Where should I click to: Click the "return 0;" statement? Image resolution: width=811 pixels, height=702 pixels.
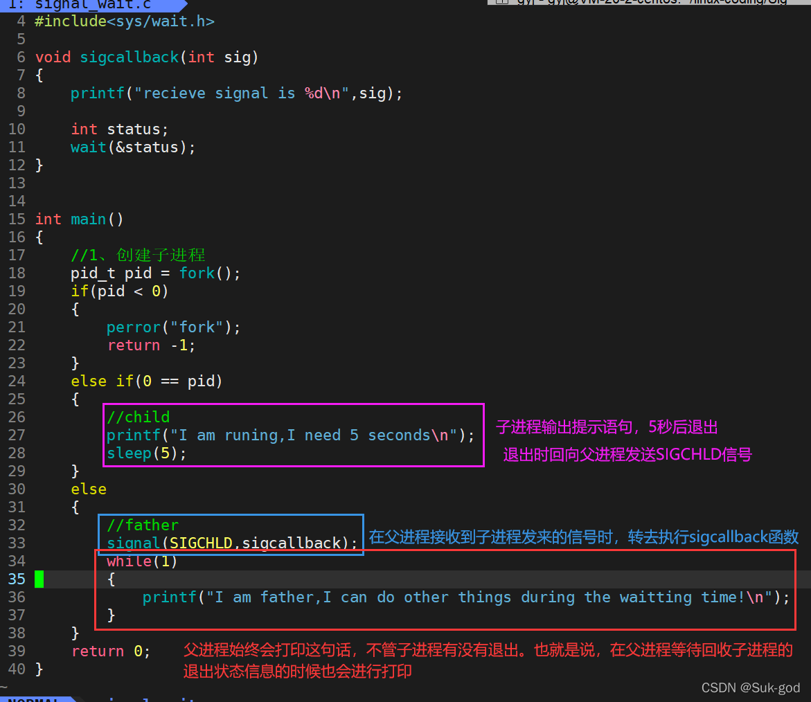pyautogui.click(x=111, y=651)
